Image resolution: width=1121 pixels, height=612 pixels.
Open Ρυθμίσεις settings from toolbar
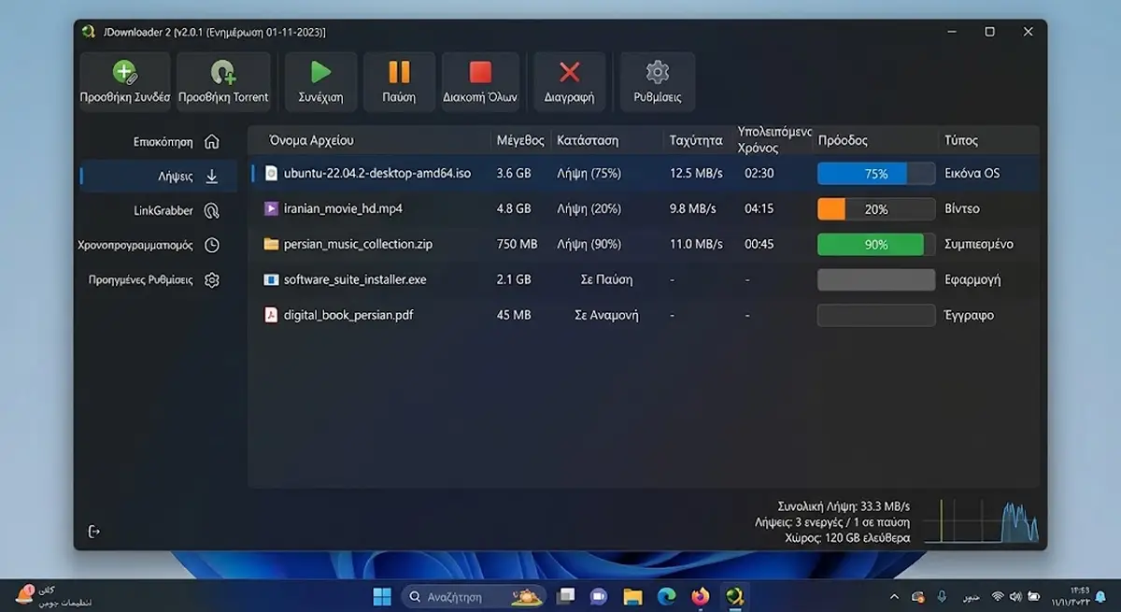658,81
